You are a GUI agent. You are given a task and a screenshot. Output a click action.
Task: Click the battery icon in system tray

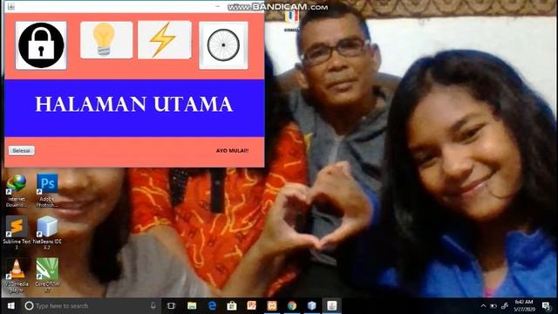493,306
